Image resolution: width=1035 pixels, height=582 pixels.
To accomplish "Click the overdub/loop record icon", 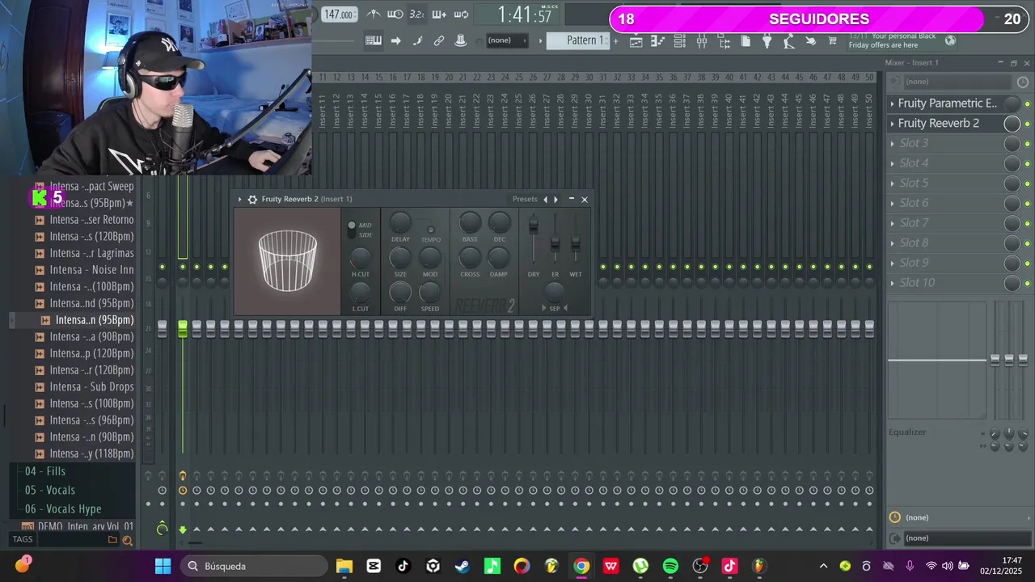I will click(x=462, y=15).
